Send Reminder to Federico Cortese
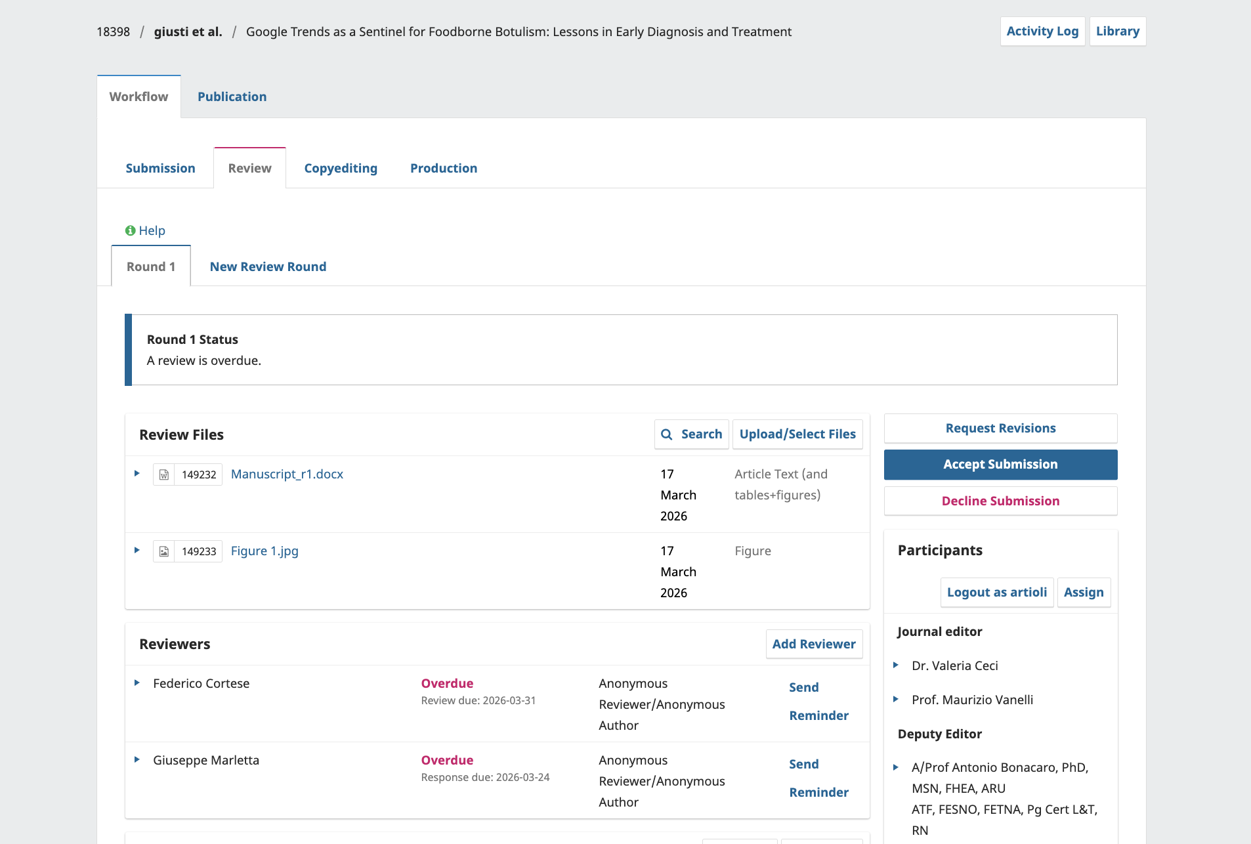This screenshot has height=844, width=1251. (x=818, y=702)
